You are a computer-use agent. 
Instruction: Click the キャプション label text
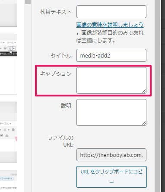[x=56, y=74]
